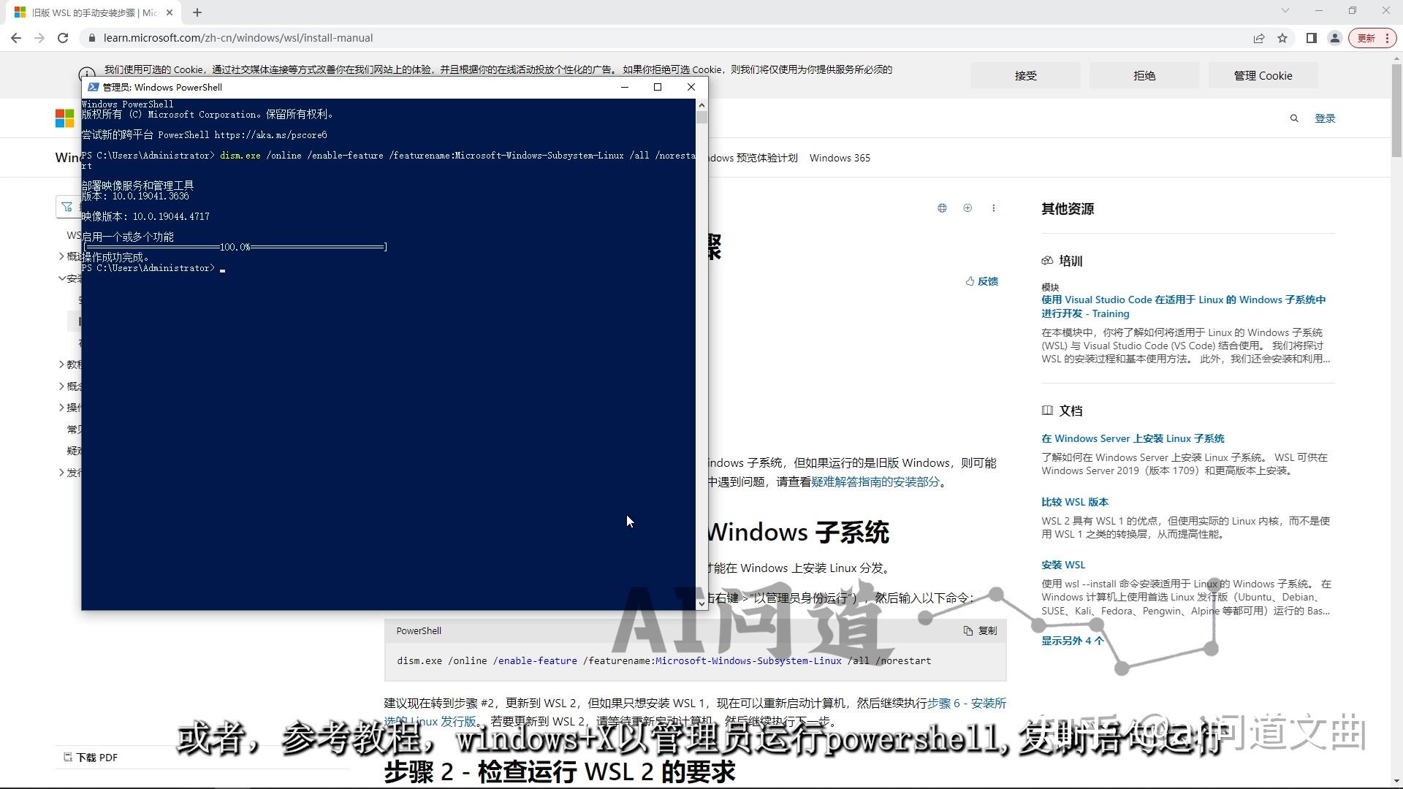Click the padlock icon in the address bar
This screenshot has height=789, width=1403.
click(92, 37)
